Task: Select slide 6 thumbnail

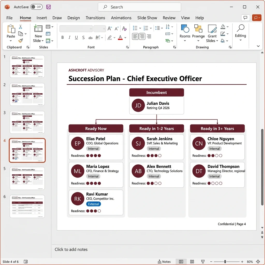Action: click(x=27, y=206)
